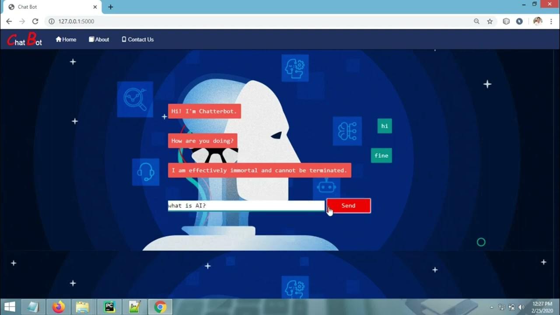Click the Contact Us phone icon

pyautogui.click(x=124, y=39)
